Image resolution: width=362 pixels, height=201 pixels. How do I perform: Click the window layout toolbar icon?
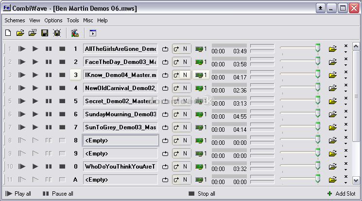(x=93, y=33)
